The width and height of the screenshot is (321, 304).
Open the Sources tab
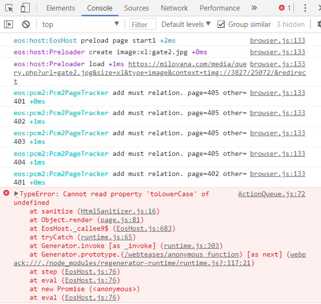[x=137, y=8]
